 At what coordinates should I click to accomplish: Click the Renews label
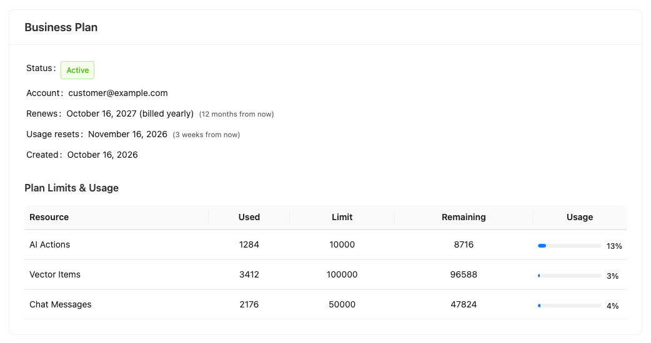coord(44,114)
